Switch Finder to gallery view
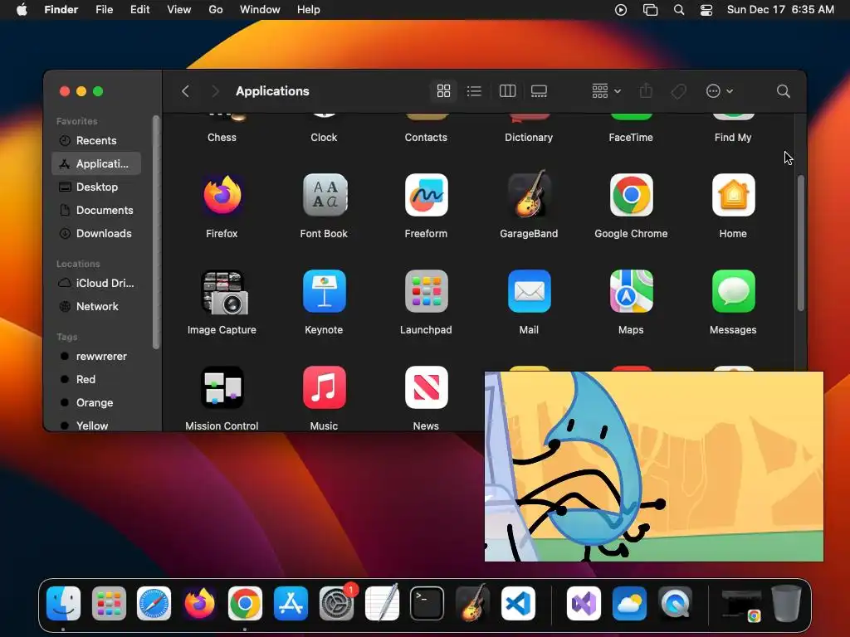The height and width of the screenshot is (637, 850). (539, 91)
